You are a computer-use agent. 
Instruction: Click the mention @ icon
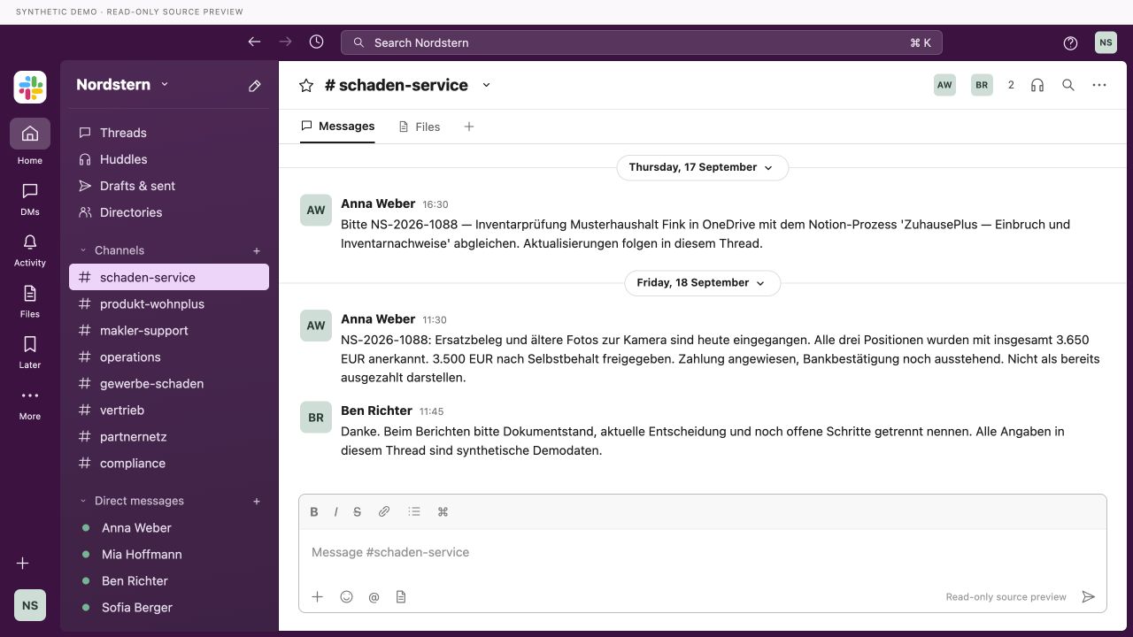click(x=374, y=597)
